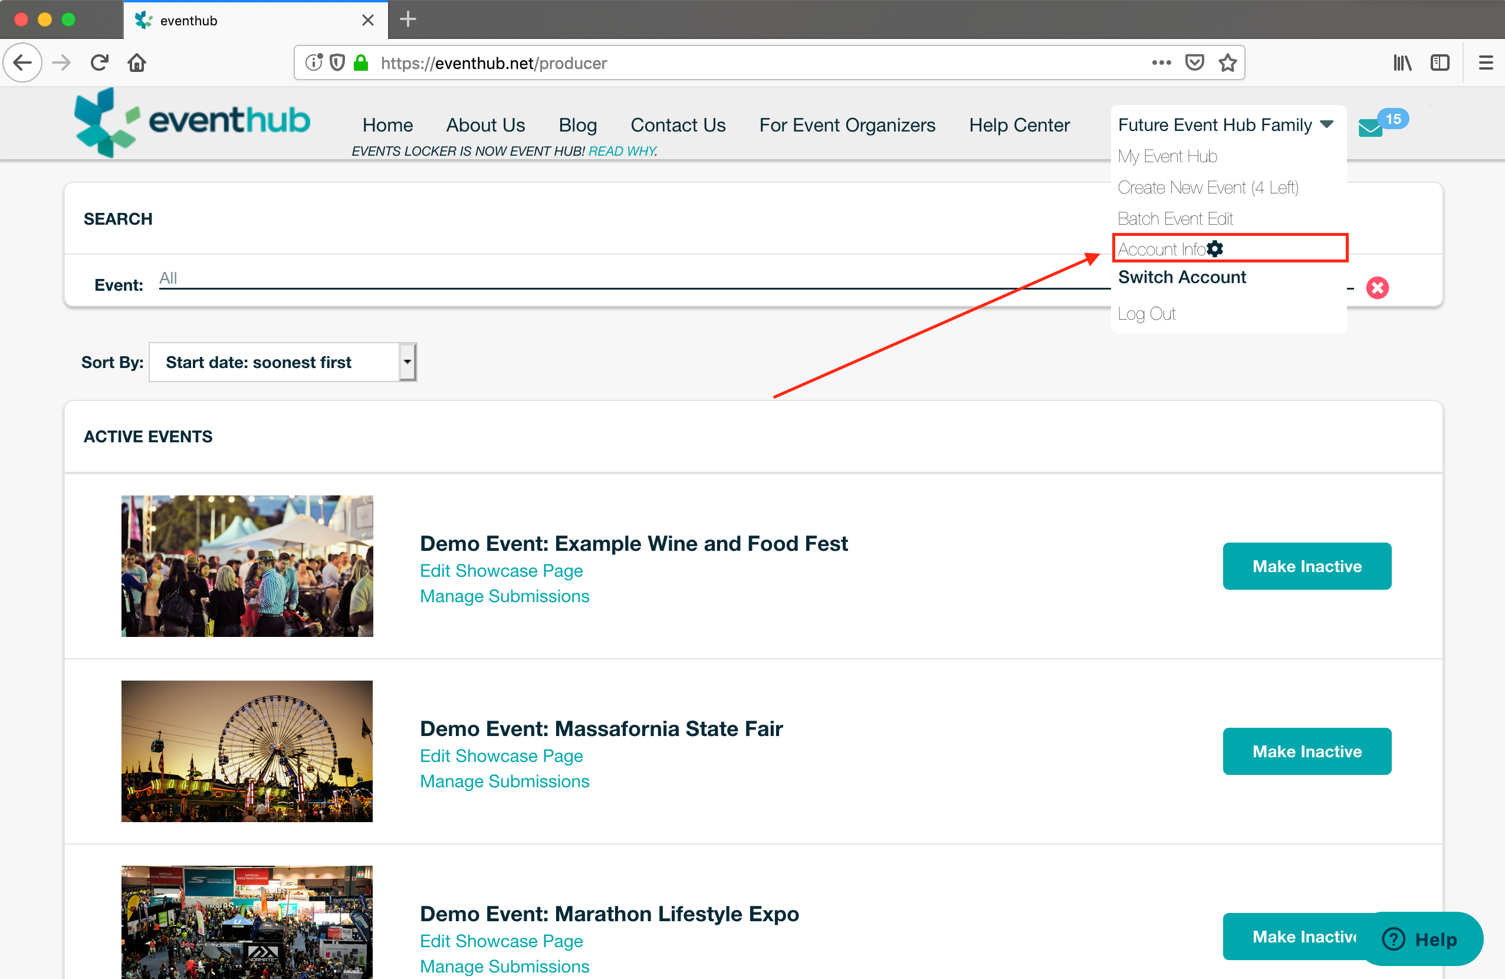Click the Save to Pocket icon
Screen dimensions: 1505x979
coord(1194,63)
